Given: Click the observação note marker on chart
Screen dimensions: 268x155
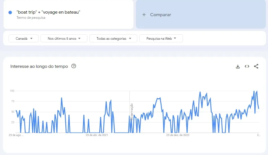Looking at the screenshot, I should pyautogui.click(x=132, y=112).
